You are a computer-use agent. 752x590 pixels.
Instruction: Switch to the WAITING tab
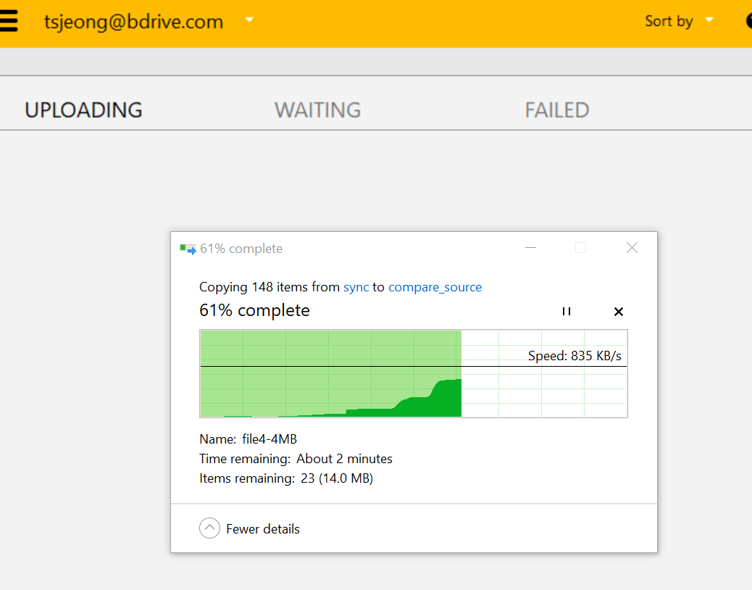pyautogui.click(x=317, y=110)
